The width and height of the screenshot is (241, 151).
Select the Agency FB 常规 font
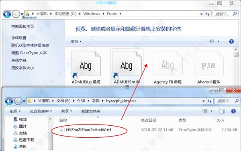point(167,68)
